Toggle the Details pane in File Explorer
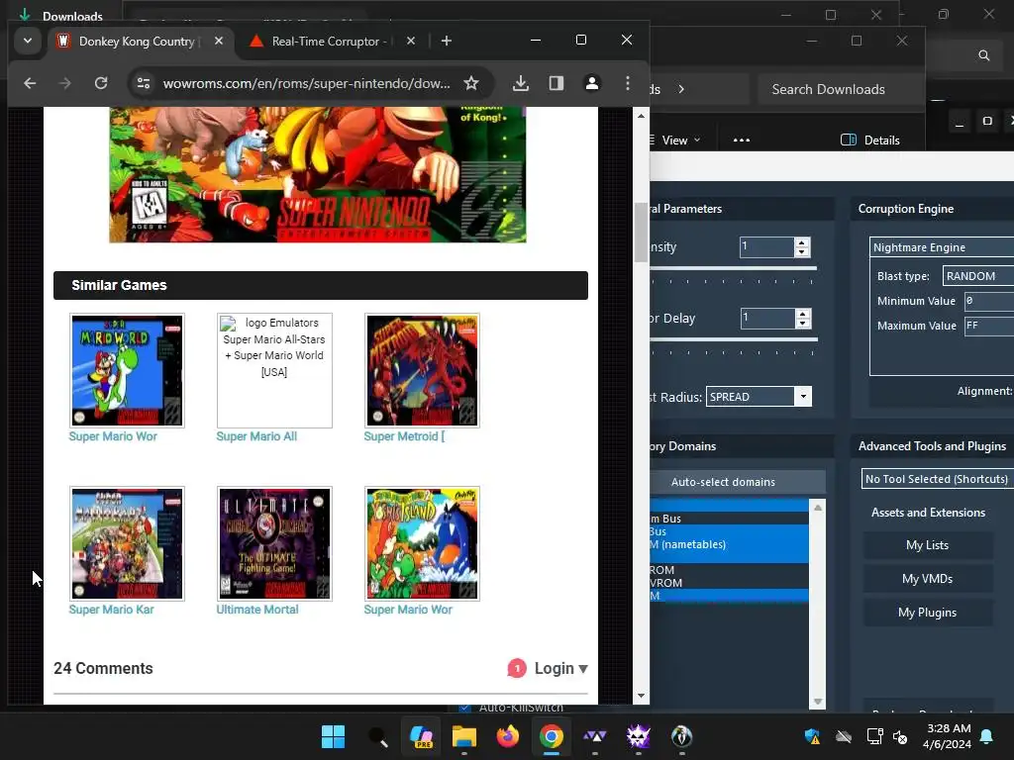1014x760 pixels. click(869, 141)
